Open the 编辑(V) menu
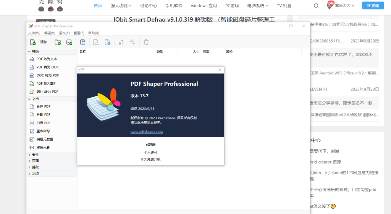Viewport: 391px width, 214px height. coord(50,33)
